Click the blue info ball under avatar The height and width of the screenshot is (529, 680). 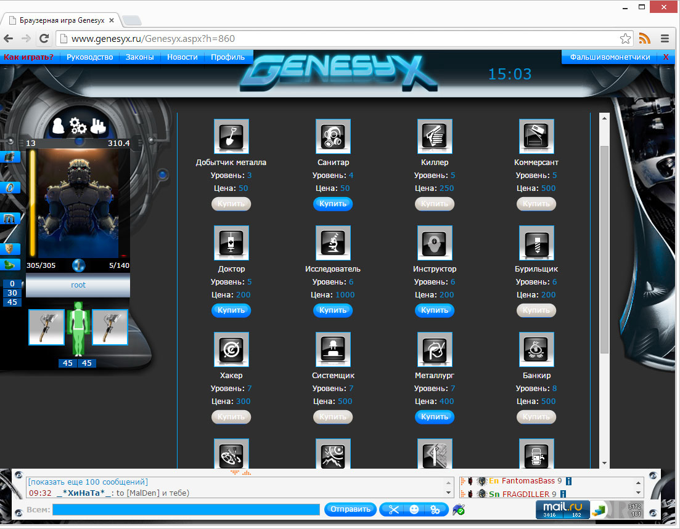pyautogui.click(x=78, y=265)
